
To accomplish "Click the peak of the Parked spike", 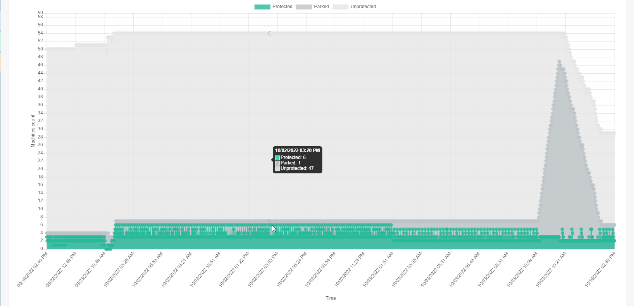I will pos(559,61).
